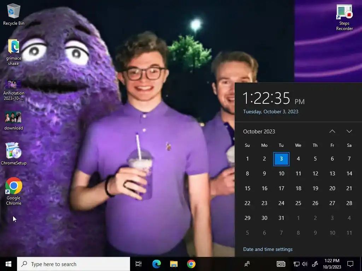Select October 6 in the calendar
Image resolution: width=362 pixels, height=271 pixels.
(332, 159)
